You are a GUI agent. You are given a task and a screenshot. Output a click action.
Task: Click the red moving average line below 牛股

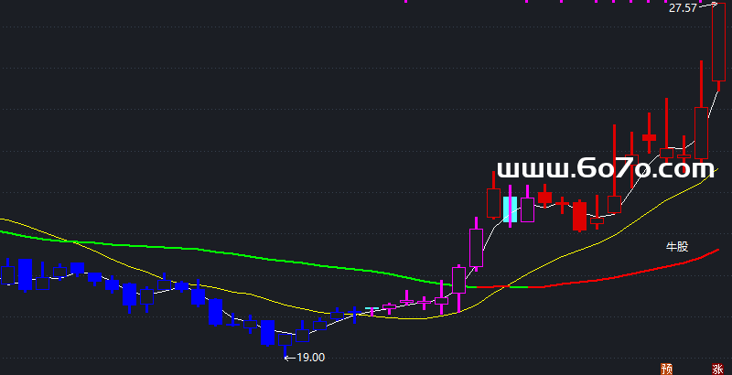pyautogui.click(x=640, y=270)
